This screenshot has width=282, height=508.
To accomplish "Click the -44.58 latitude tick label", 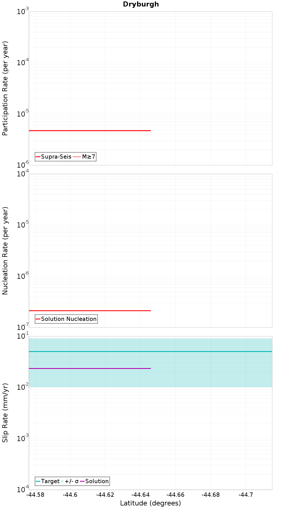I will [x=35, y=494].
